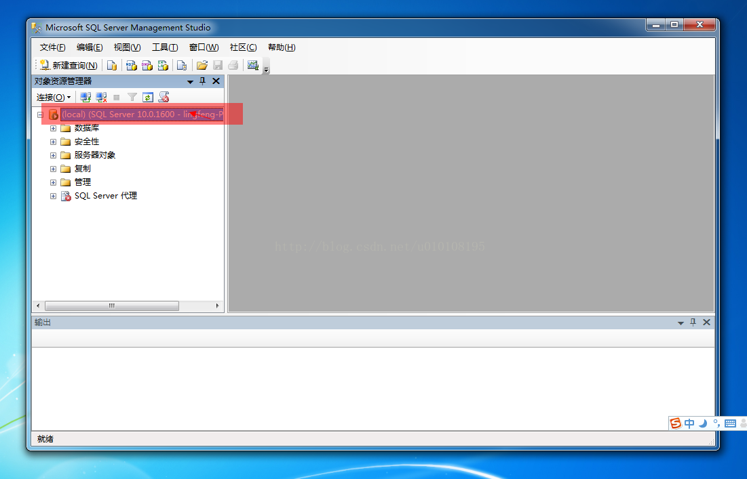Select the 服务器对象 tree item
Image resolution: width=747 pixels, height=479 pixels.
click(95, 155)
